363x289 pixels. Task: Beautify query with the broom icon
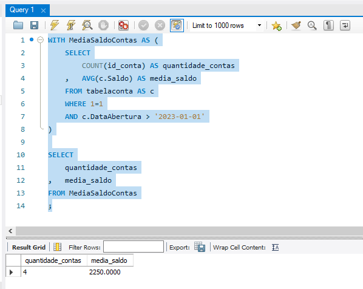(x=296, y=25)
